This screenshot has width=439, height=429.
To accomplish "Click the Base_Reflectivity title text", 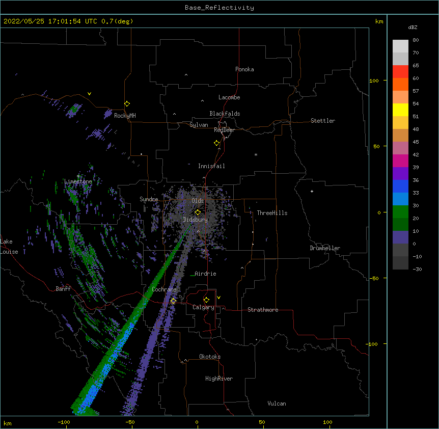I will tap(220, 8).
